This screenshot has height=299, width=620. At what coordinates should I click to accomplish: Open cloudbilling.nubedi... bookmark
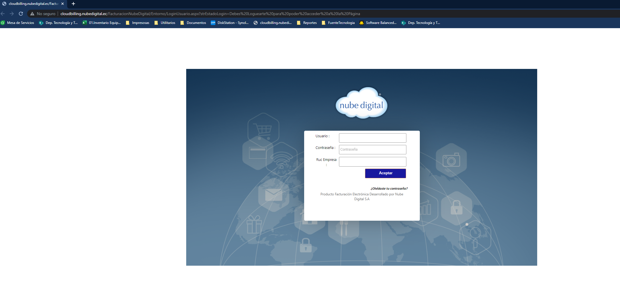(x=273, y=23)
